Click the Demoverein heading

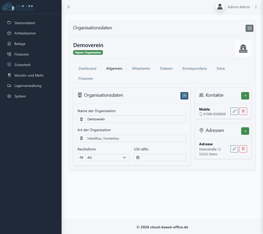point(88,45)
